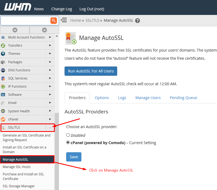Click the SQL Services database icon
The height and width of the screenshot is (190, 217).
pos(3,78)
